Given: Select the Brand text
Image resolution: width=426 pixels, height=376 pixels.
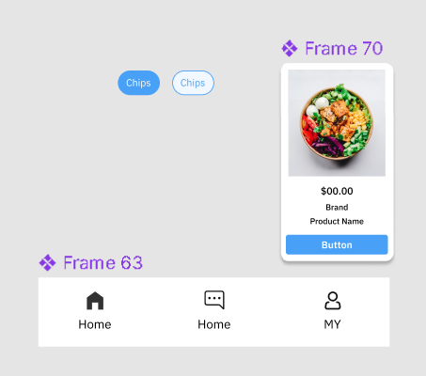Looking at the screenshot, I should [337, 208].
